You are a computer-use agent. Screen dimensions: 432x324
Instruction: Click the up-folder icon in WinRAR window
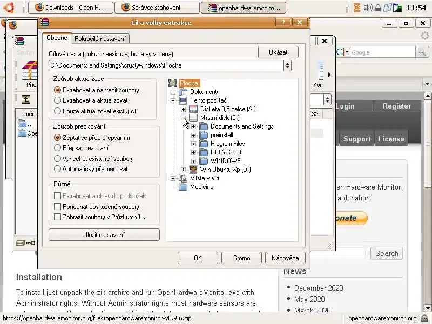[26, 99]
